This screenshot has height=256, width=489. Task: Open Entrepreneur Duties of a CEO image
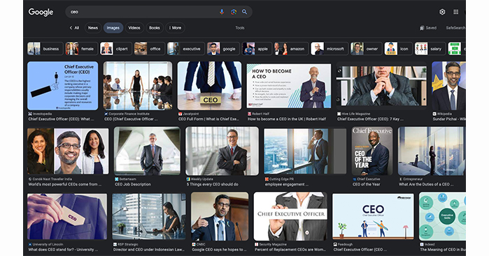point(432,151)
